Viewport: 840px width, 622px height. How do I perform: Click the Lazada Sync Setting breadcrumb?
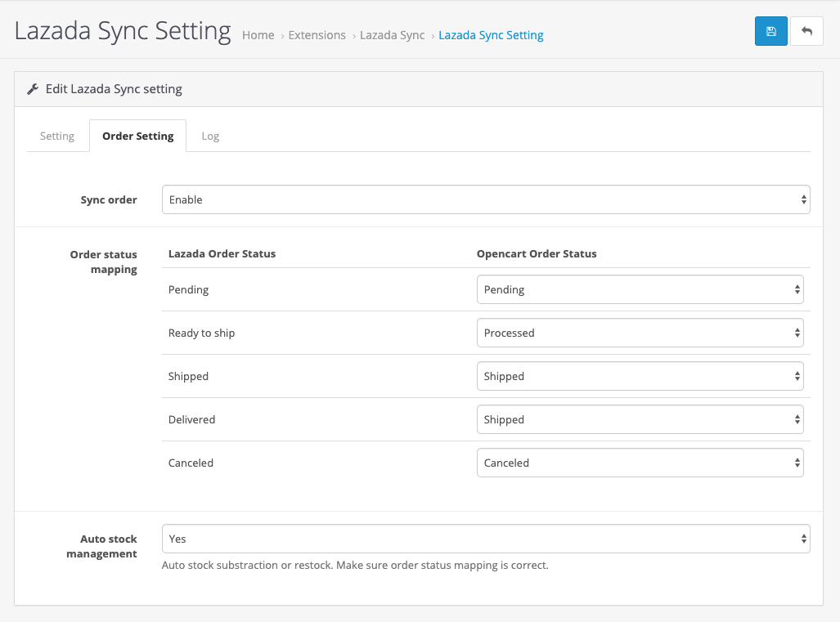pyautogui.click(x=491, y=35)
